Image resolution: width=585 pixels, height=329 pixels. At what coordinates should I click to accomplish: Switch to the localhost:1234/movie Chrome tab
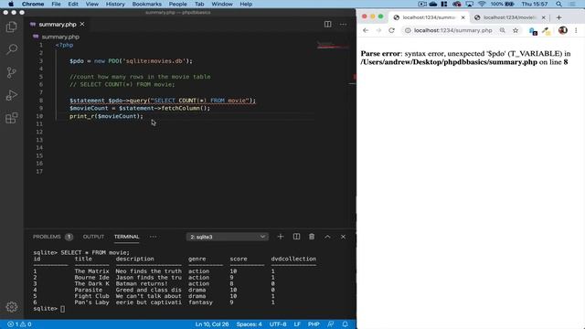pos(509,17)
